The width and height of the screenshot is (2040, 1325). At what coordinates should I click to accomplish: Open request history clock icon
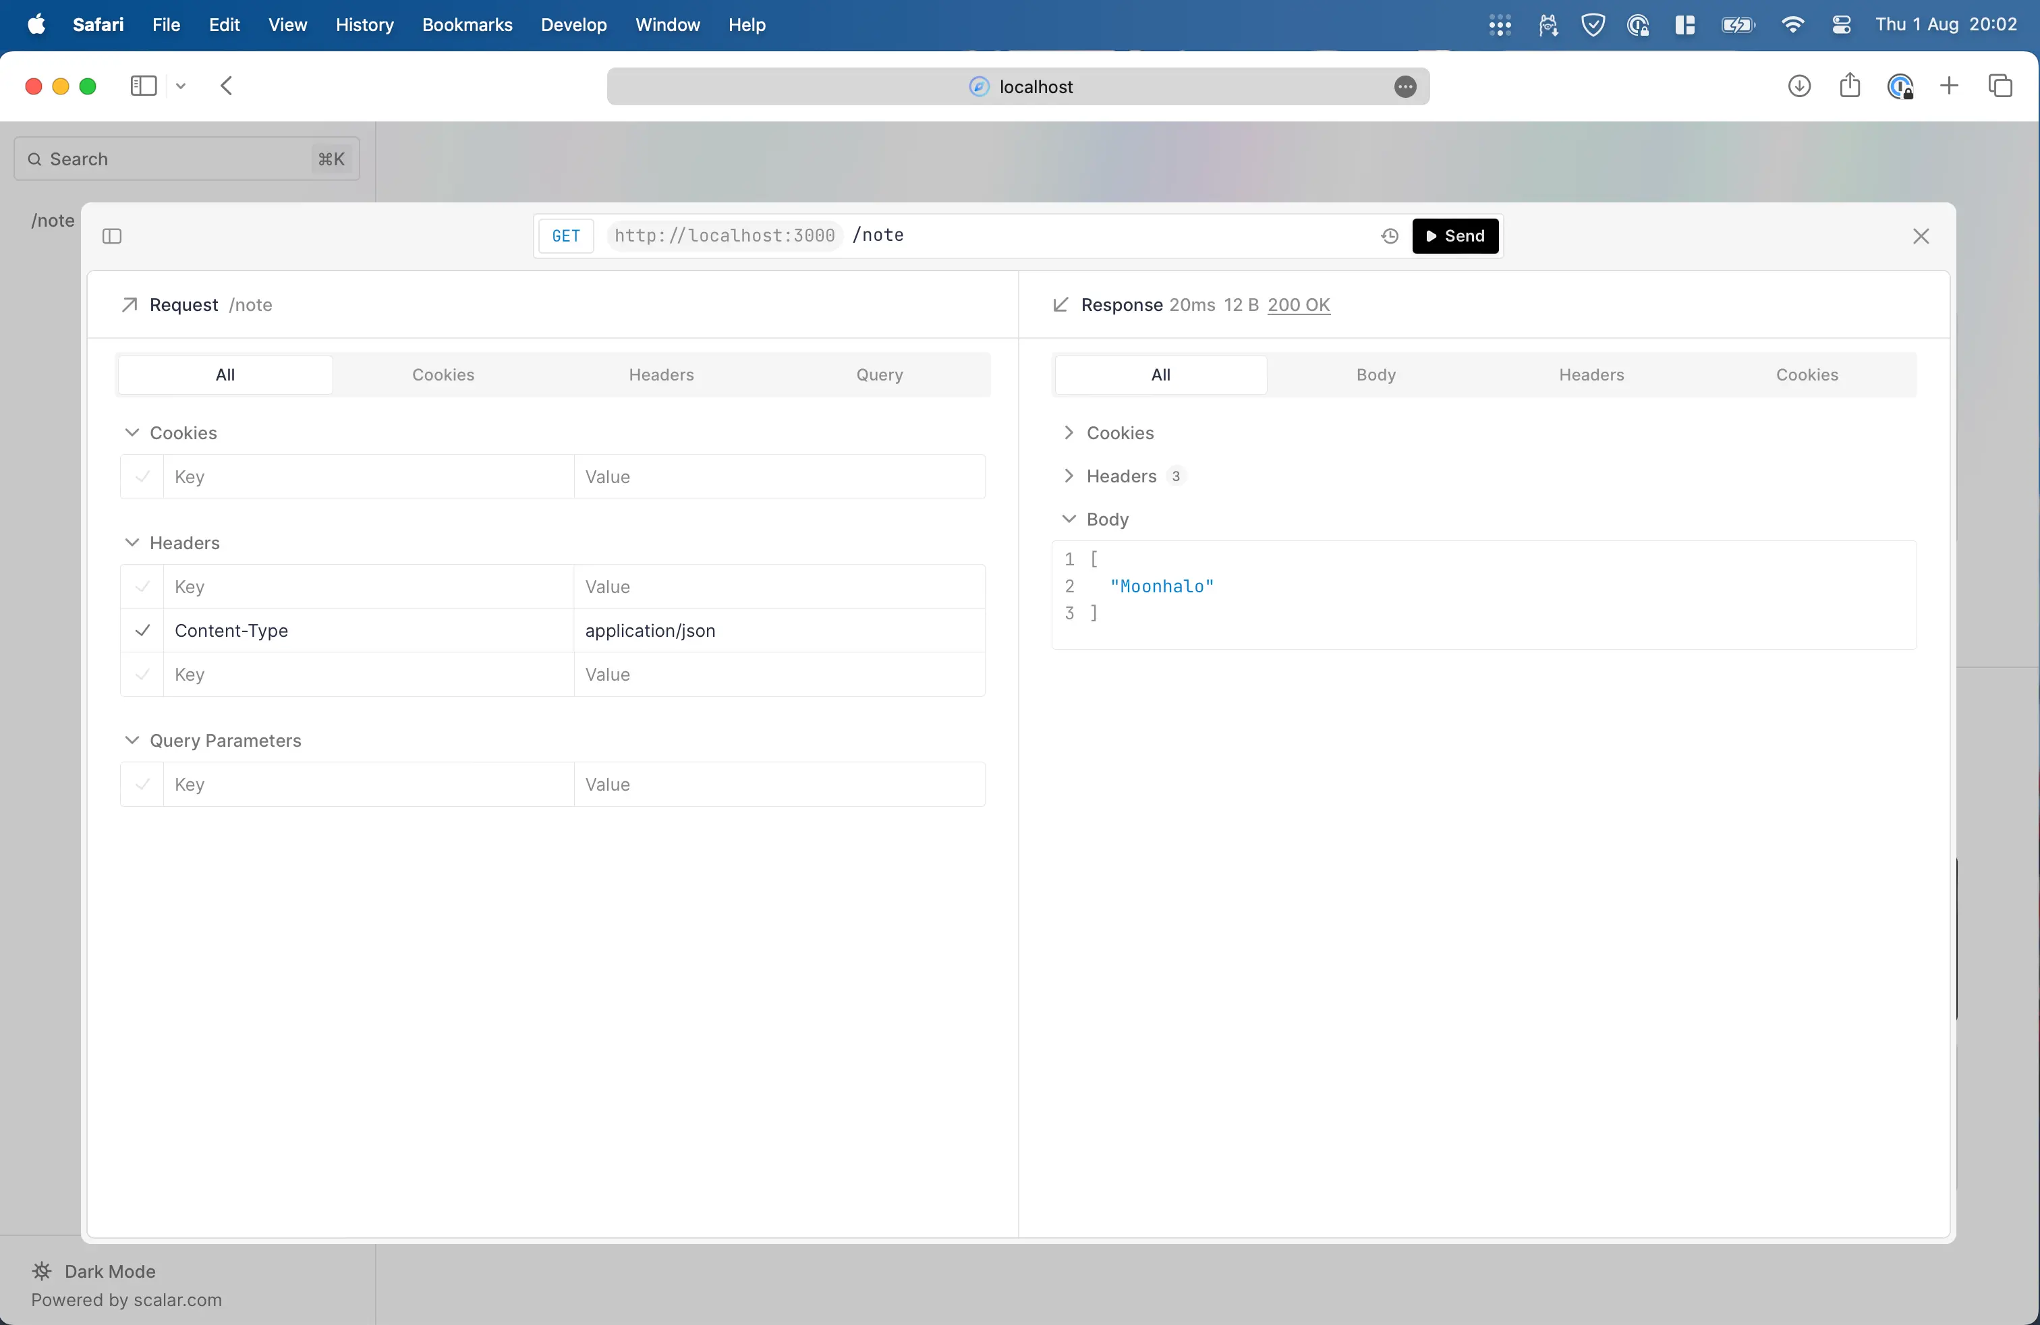click(x=1390, y=235)
